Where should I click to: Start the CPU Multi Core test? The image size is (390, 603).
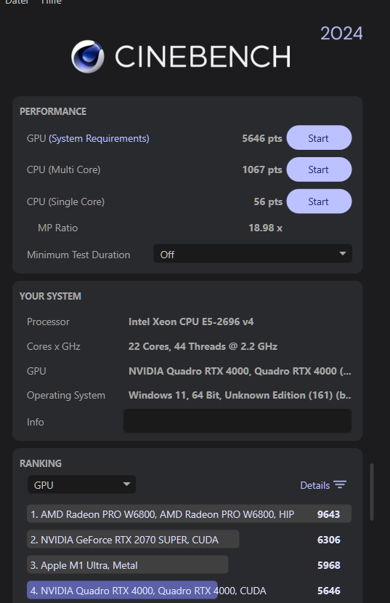(x=319, y=169)
